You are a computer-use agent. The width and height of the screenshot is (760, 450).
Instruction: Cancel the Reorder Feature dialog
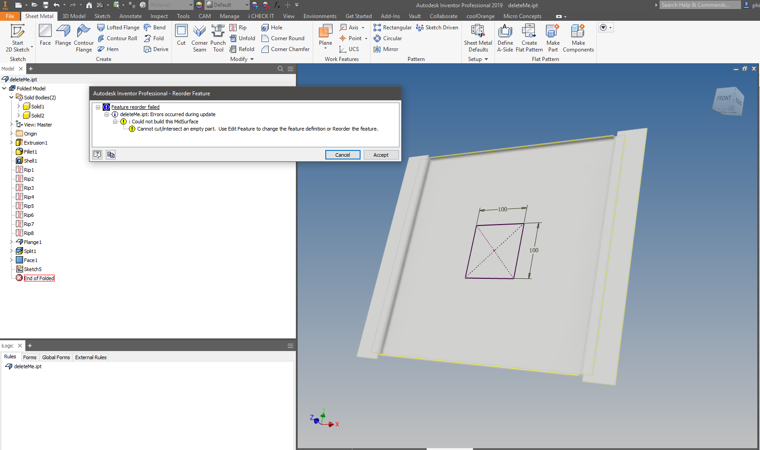coord(342,155)
